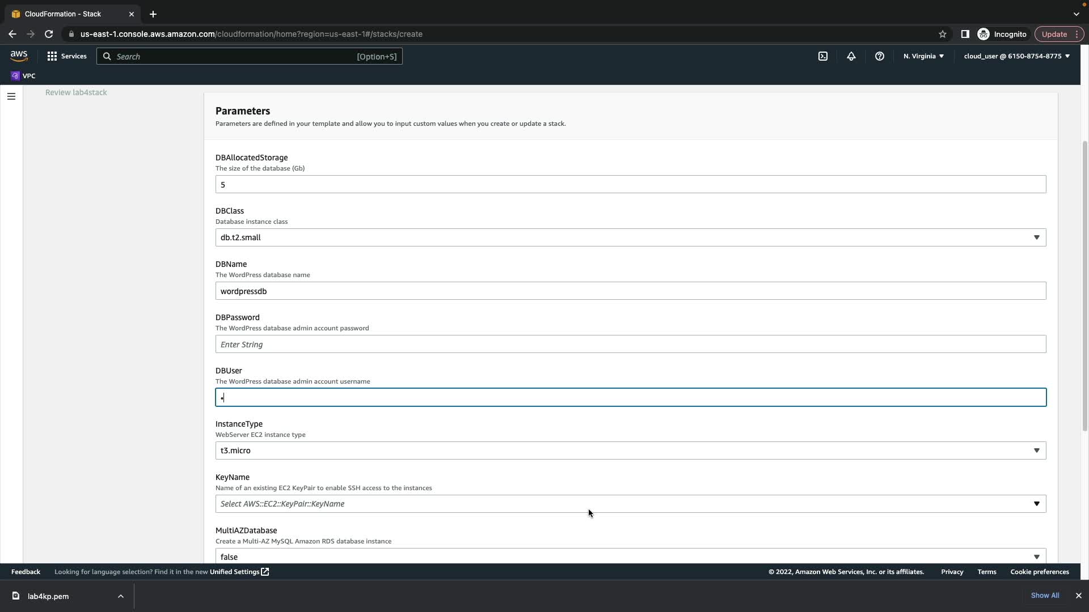The width and height of the screenshot is (1089, 612).
Task: Click Cookie preferences in footer
Action: point(1039,572)
